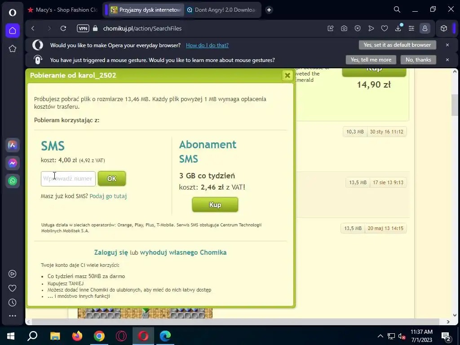Click the game screenshot thumbnail below dialog
The image size is (460, 345).
(145, 313)
